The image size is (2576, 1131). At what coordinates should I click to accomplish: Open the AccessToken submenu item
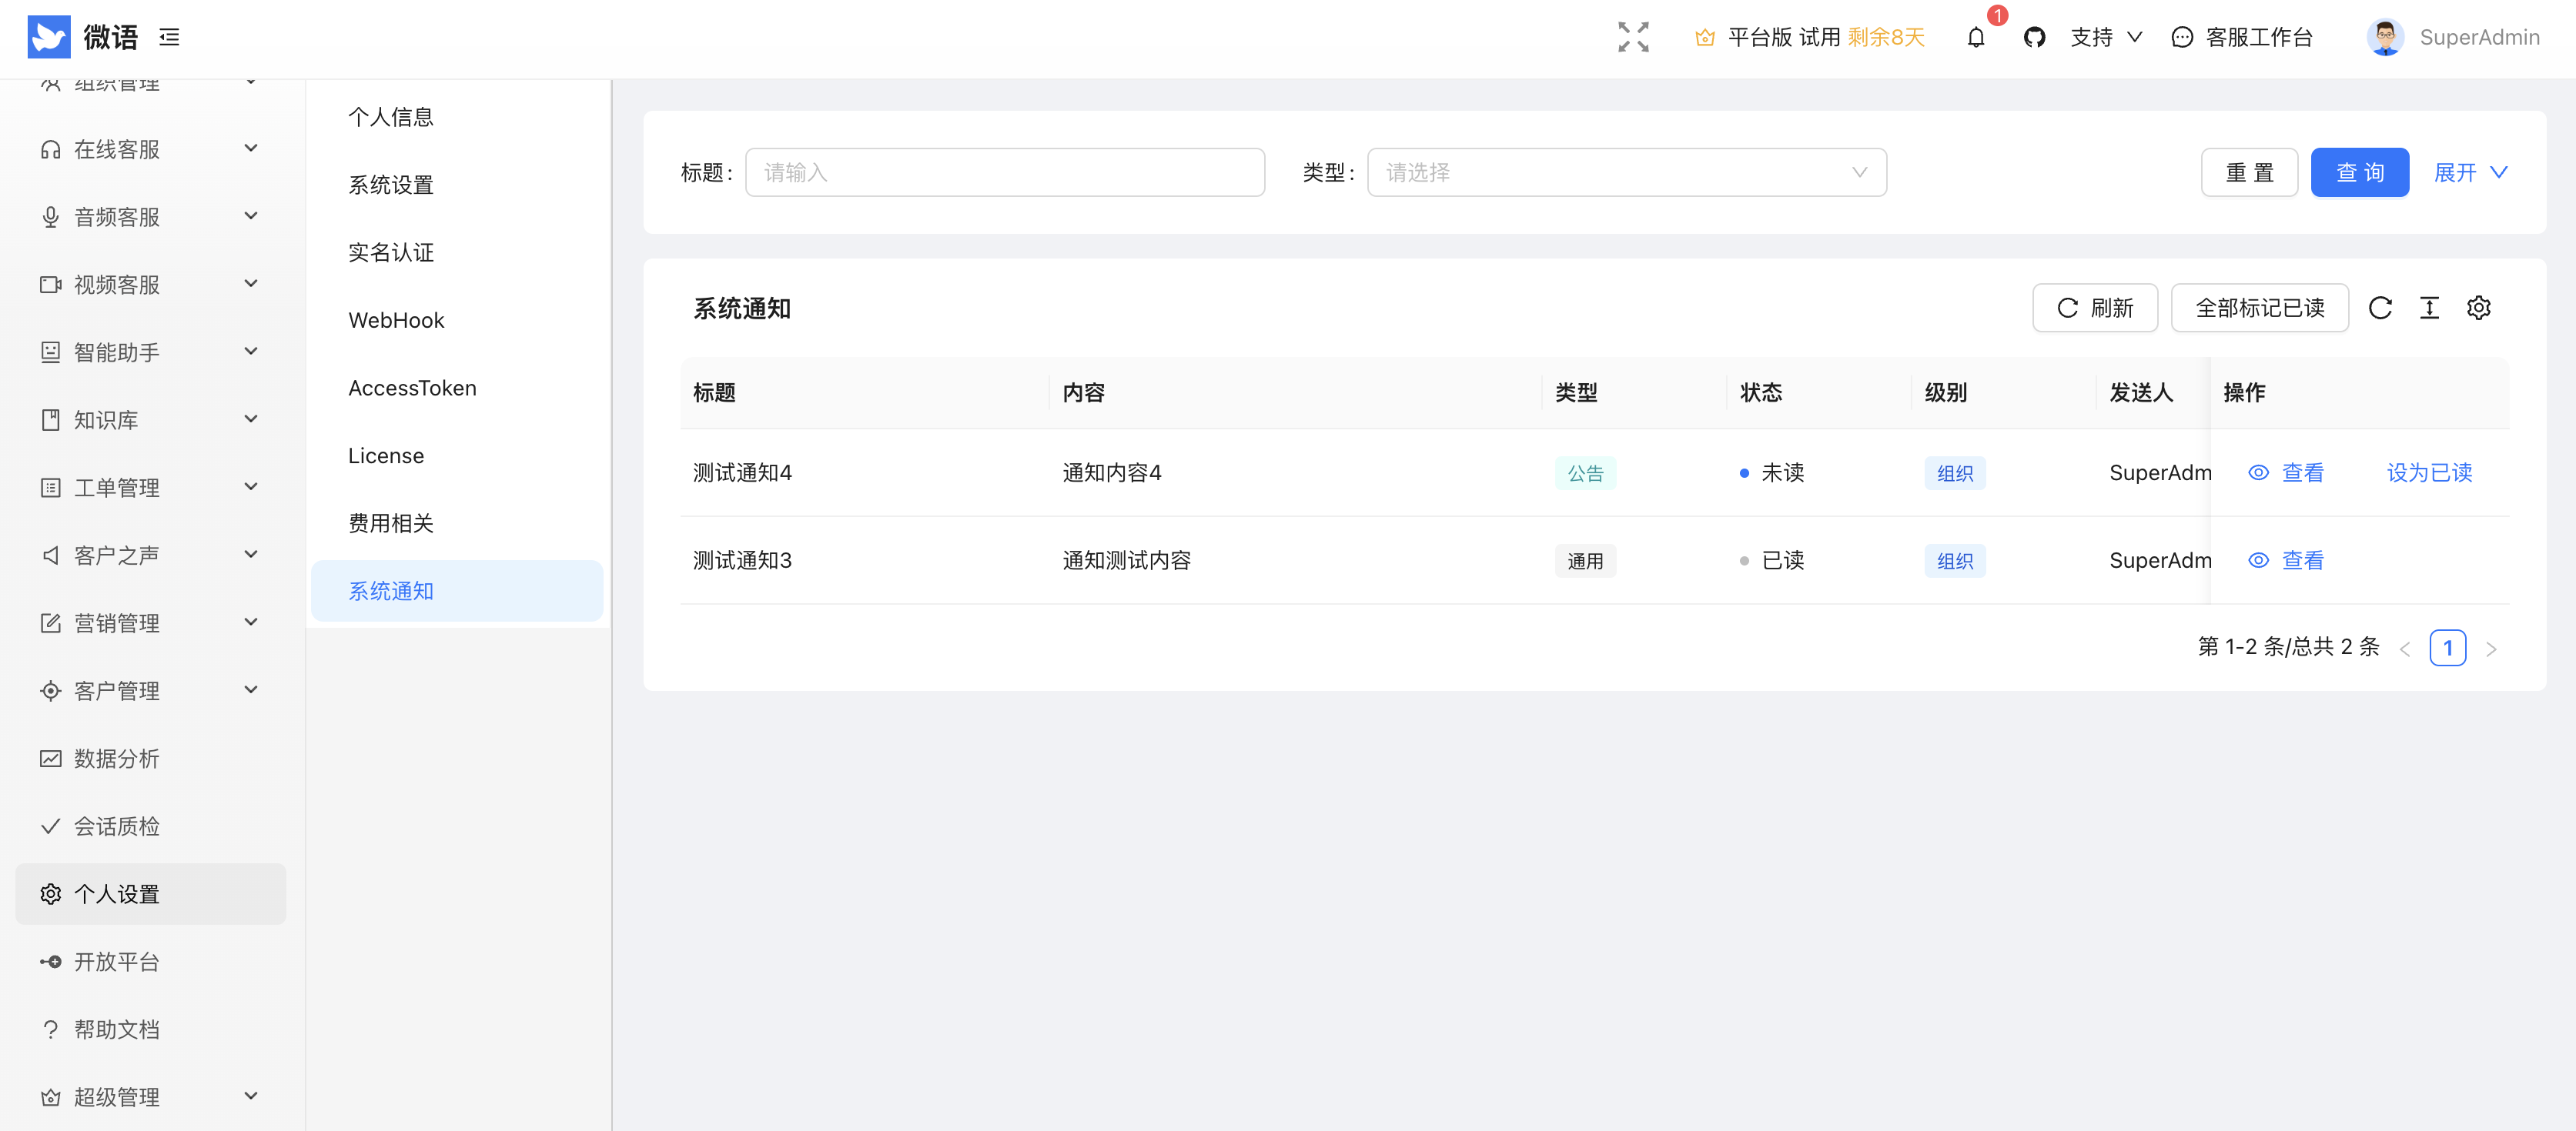[457, 388]
